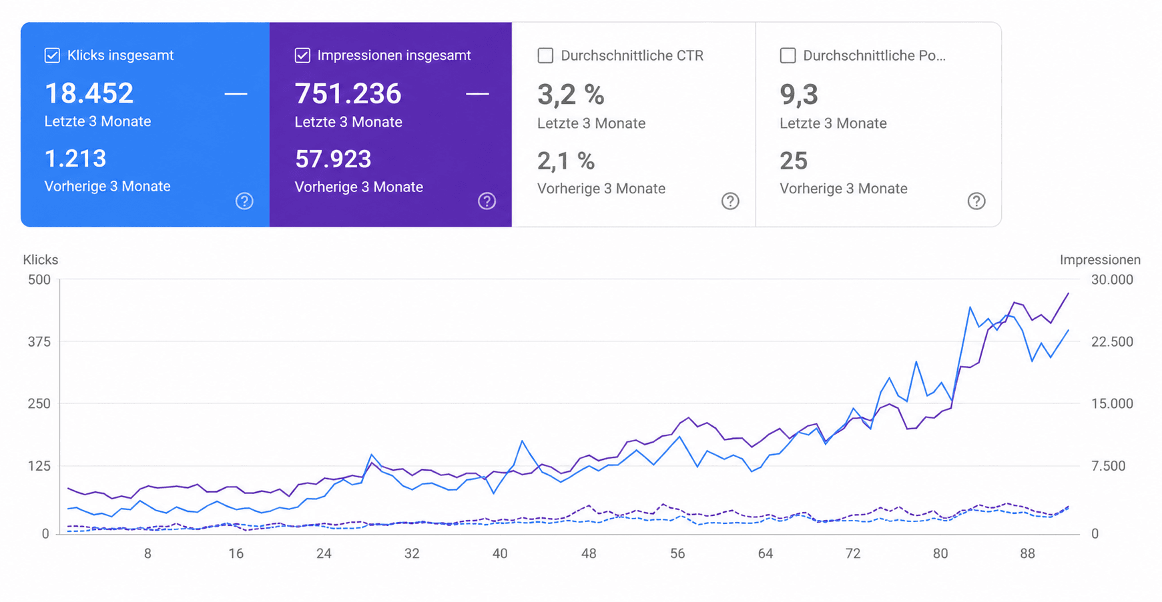Click the 751.236 impressions value
The height and width of the screenshot is (602, 1162).
pyautogui.click(x=348, y=94)
